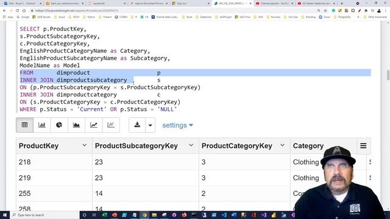
Task: Select the cell with ProductKey 218
Action: pyautogui.click(x=54, y=162)
